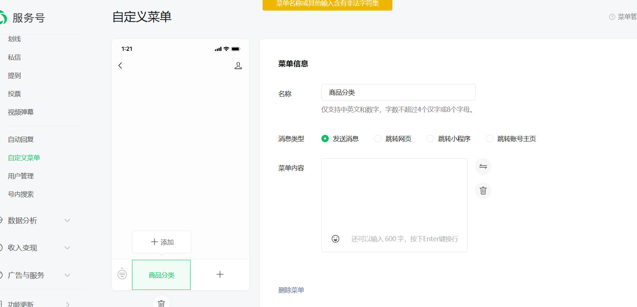The height and width of the screenshot is (307, 637).
Task: Open 投票 in the sidebar
Action: [15, 94]
